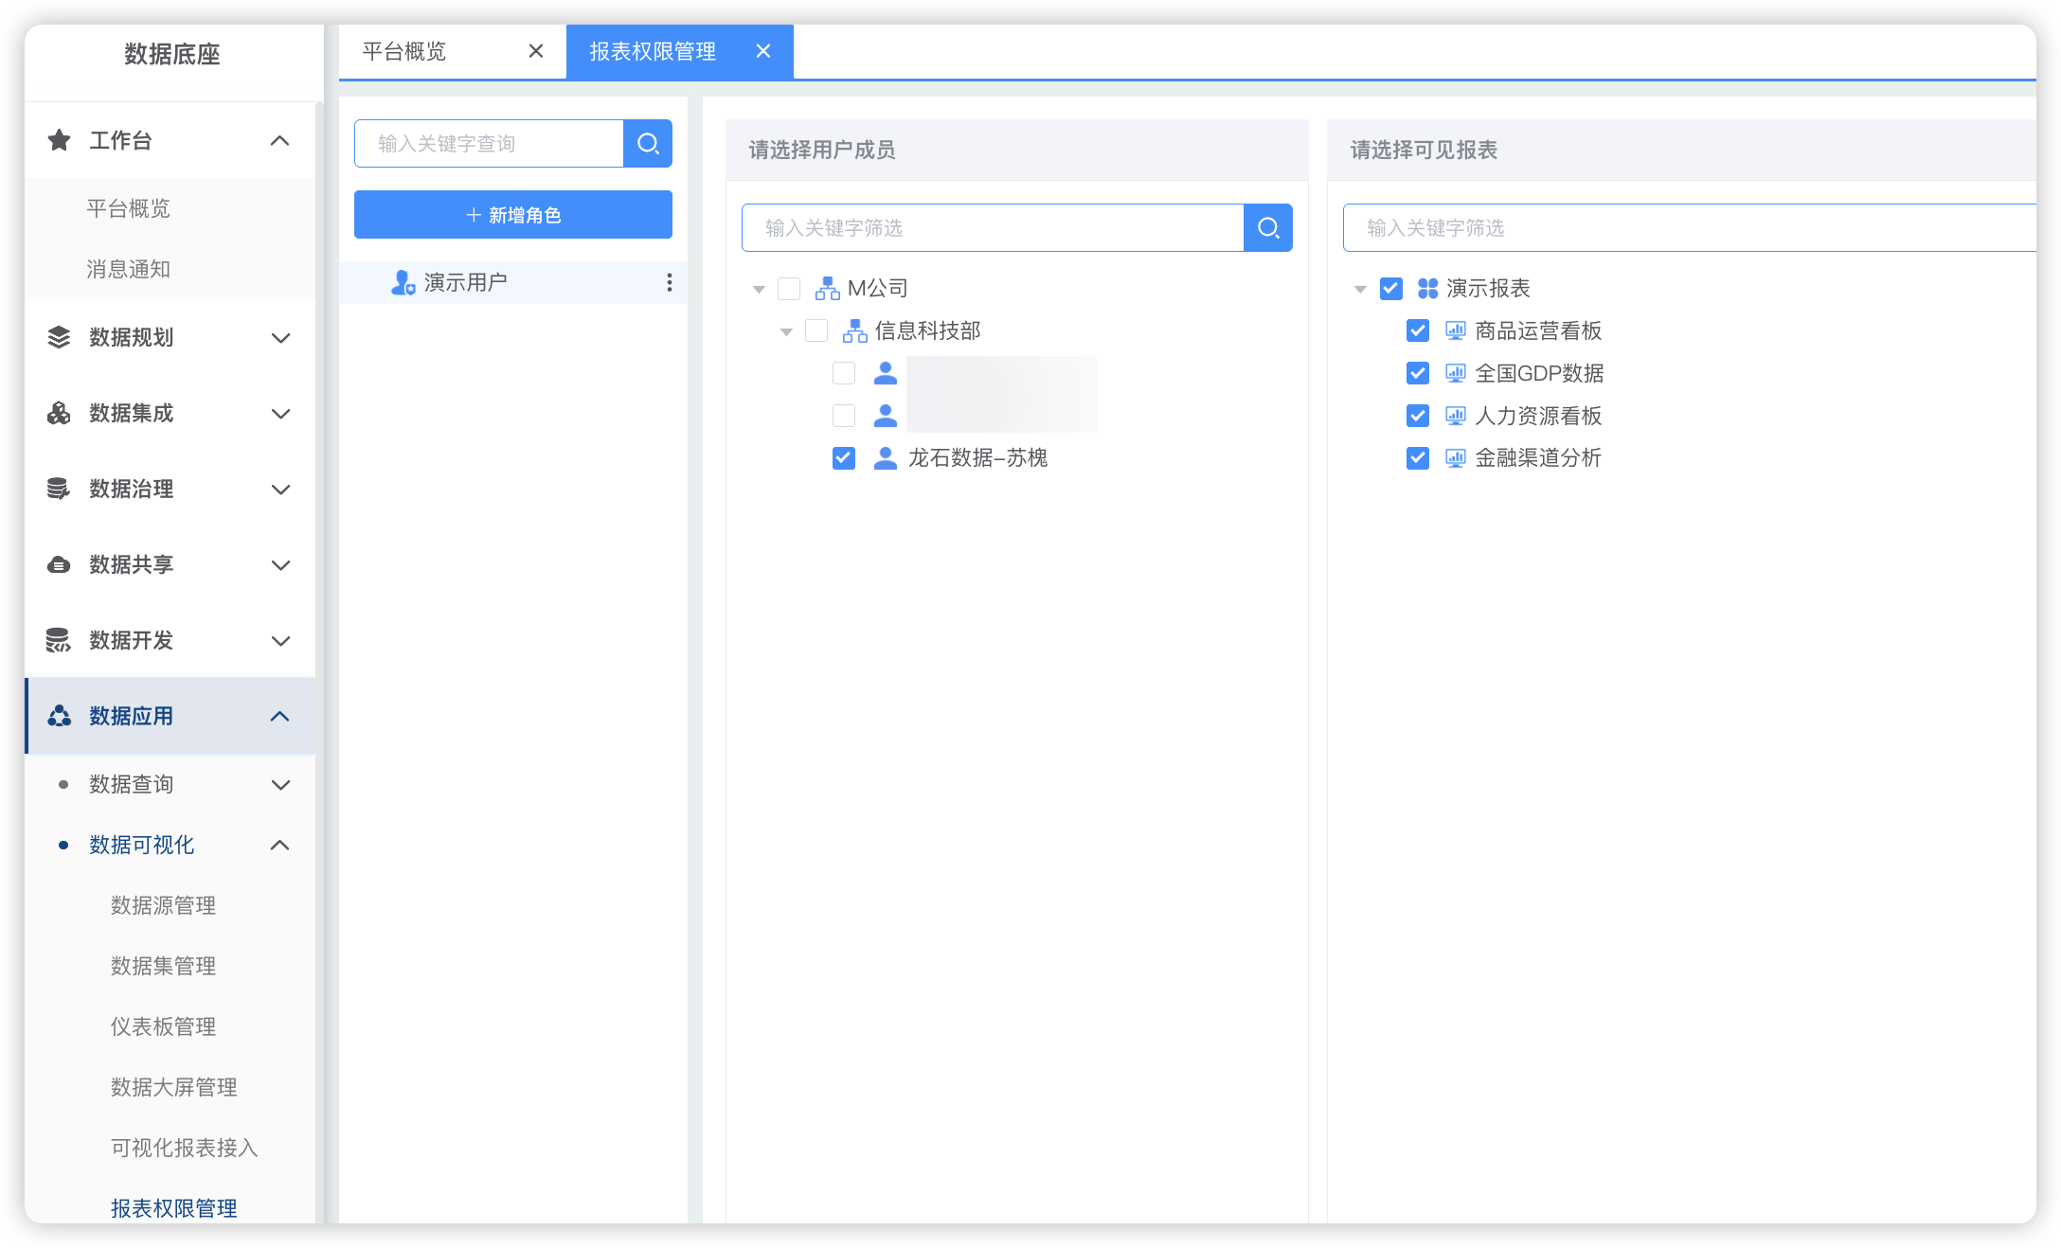Expand the 数据查询 submenu chevron
This screenshot has height=1248, width=2061.
(280, 784)
